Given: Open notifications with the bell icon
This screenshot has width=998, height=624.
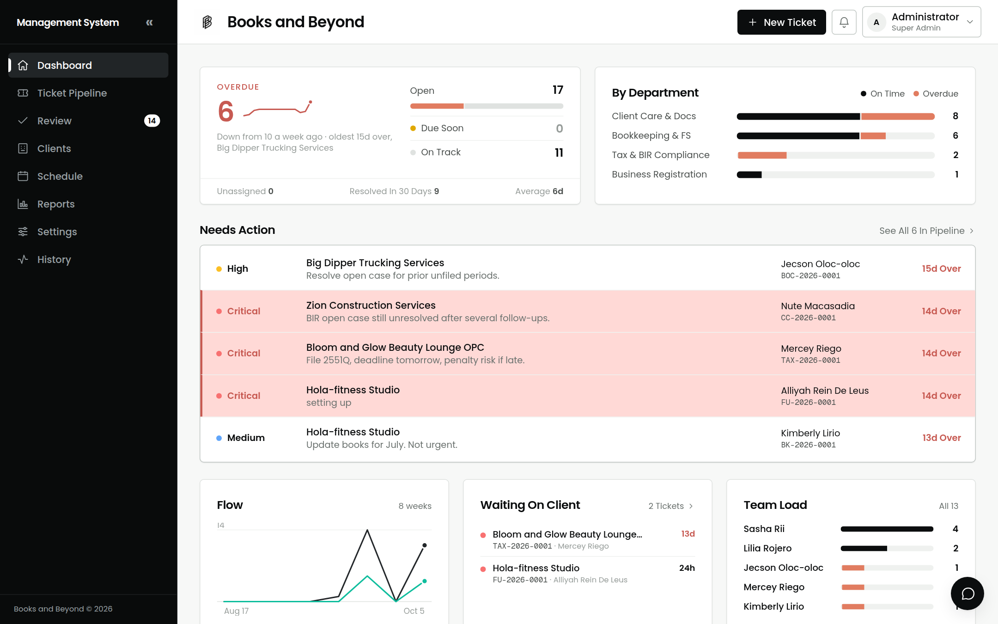Looking at the screenshot, I should [x=844, y=22].
